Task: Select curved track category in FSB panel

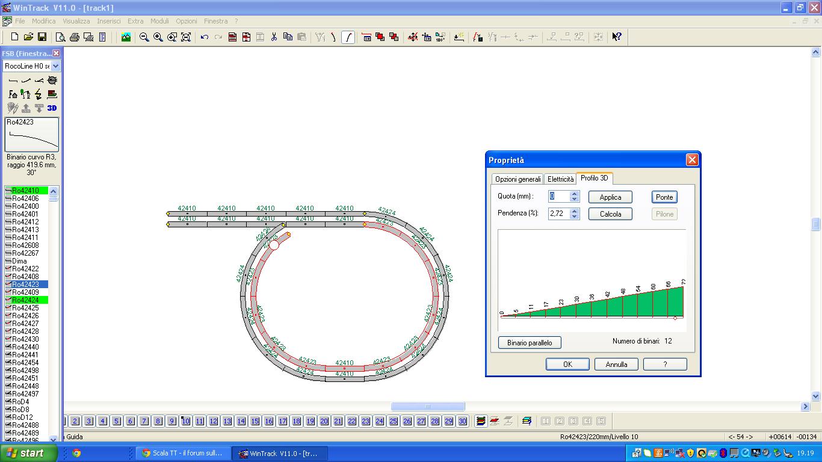Action: (x=26, y=80)
